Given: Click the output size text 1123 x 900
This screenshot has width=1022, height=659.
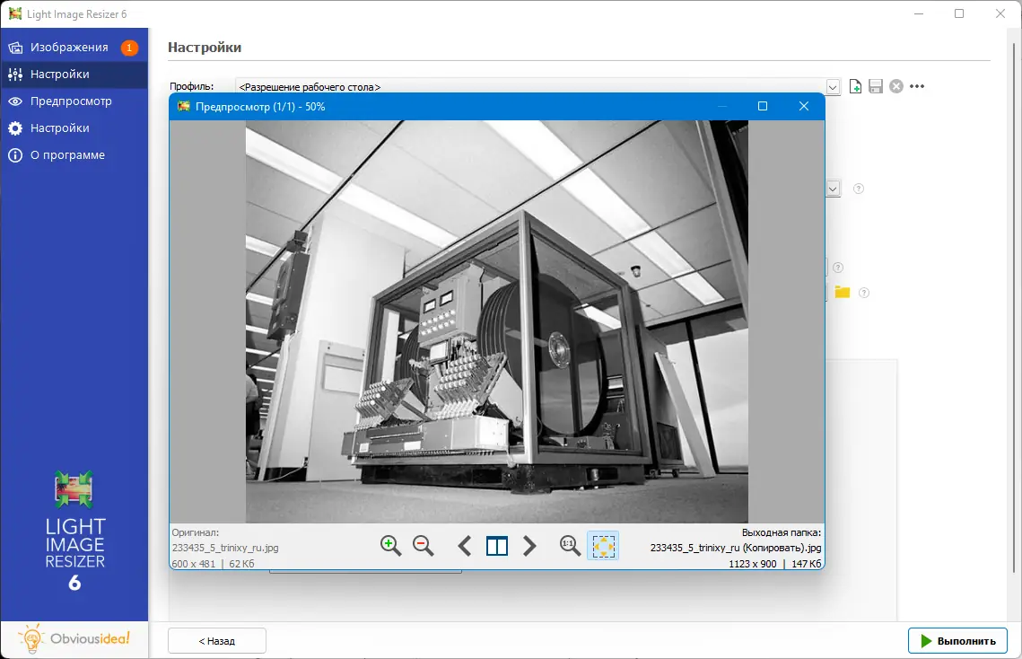Looking at the screenshot, I should (x=753, y=564).
